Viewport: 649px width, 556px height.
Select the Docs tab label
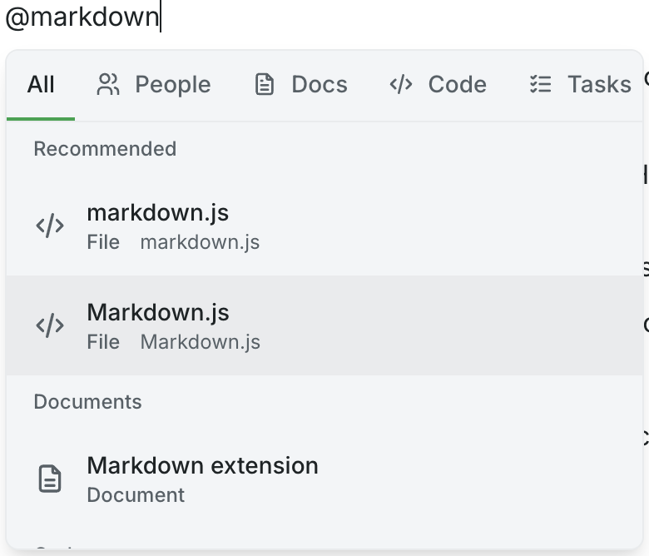tap(319, 84)
